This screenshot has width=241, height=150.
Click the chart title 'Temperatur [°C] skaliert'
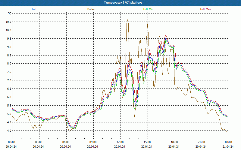[123, 3]
